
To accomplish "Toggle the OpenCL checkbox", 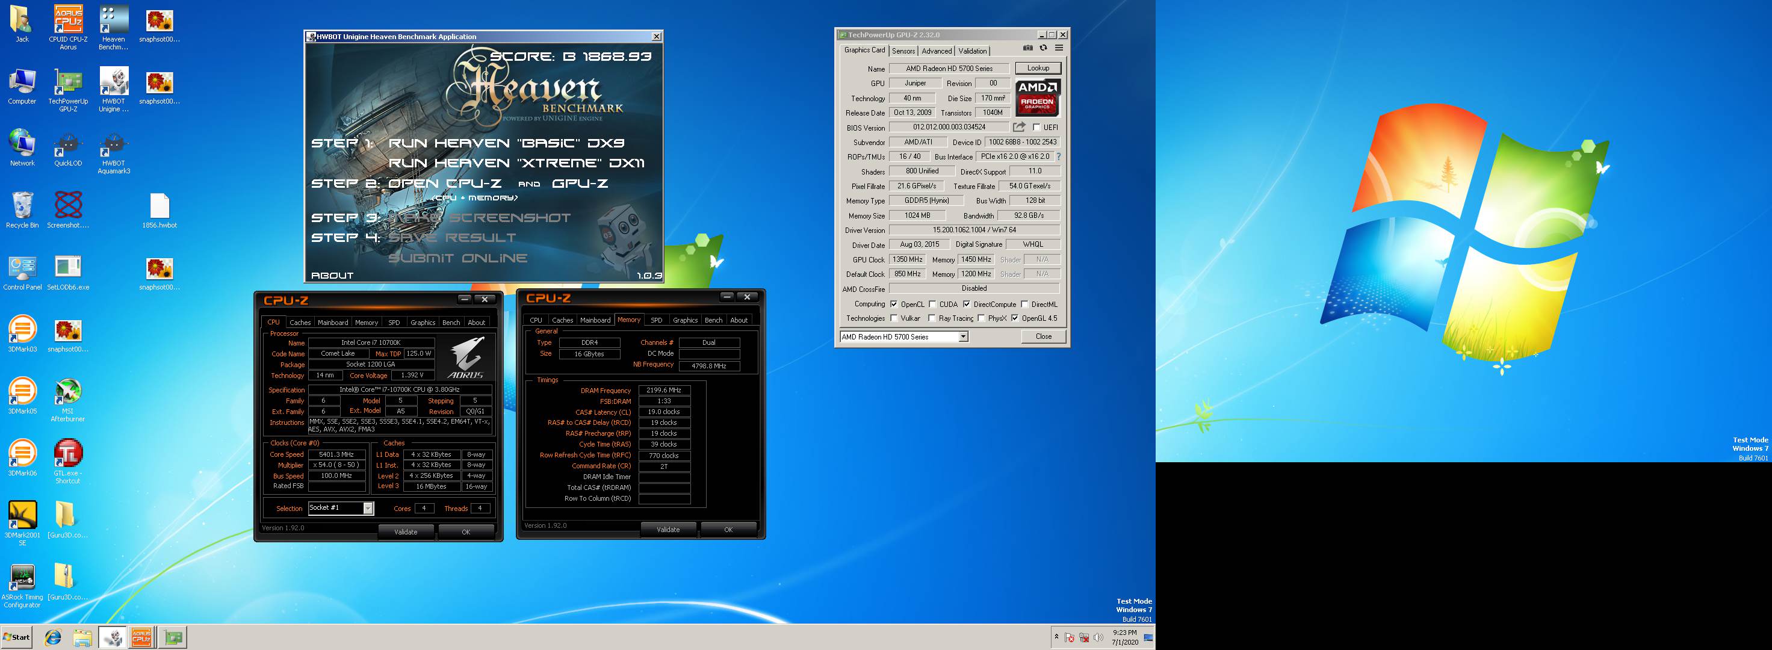I will click(x=894, y=304).
